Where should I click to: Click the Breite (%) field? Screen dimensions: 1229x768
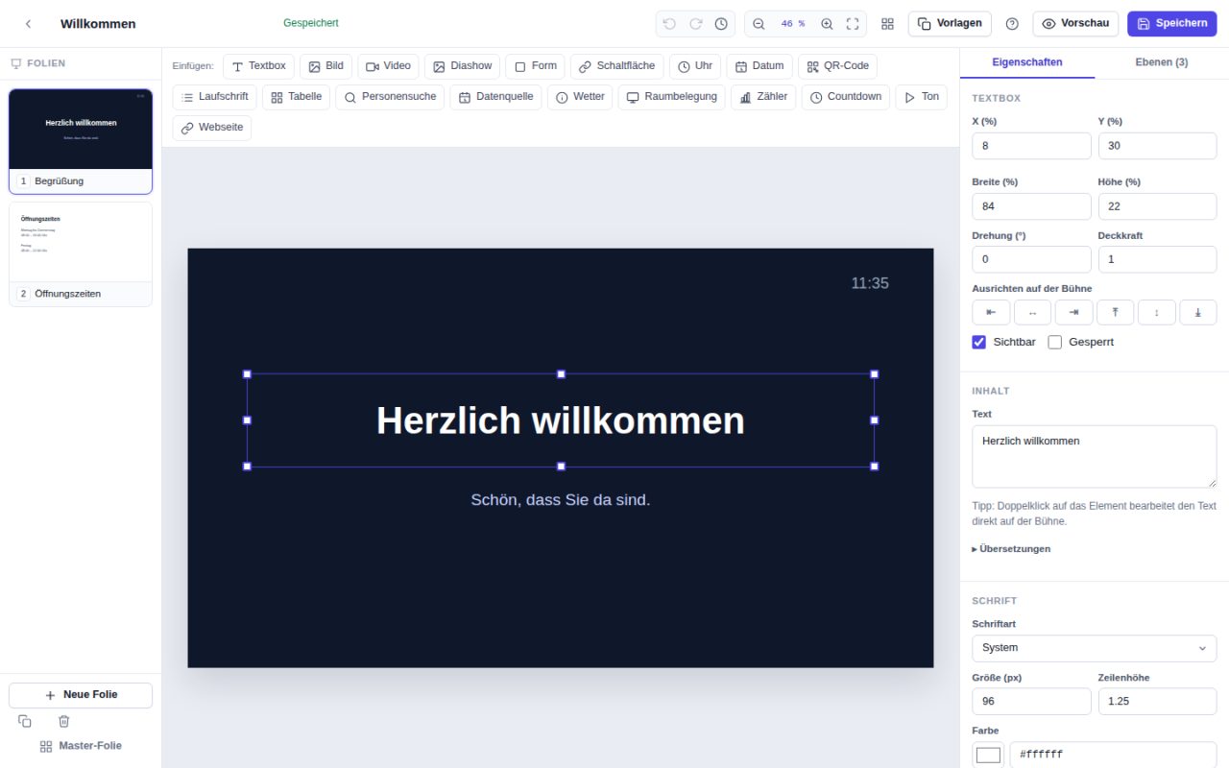click(1031, 206)
